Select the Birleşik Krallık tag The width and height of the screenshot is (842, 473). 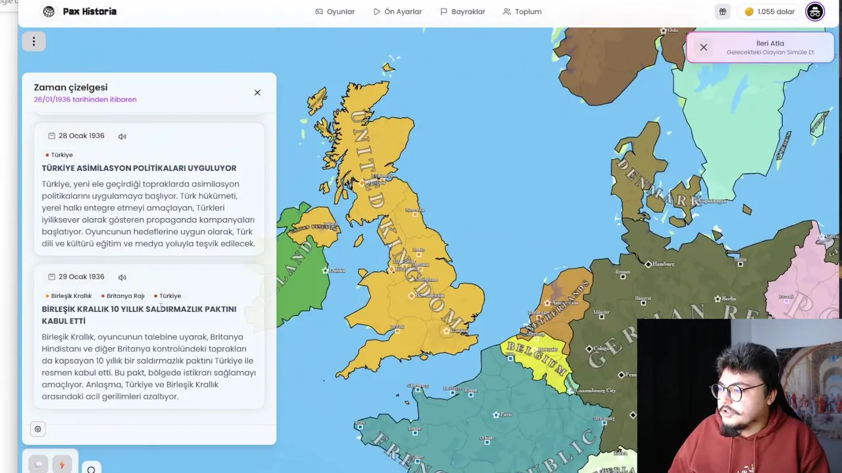point(68,296)
